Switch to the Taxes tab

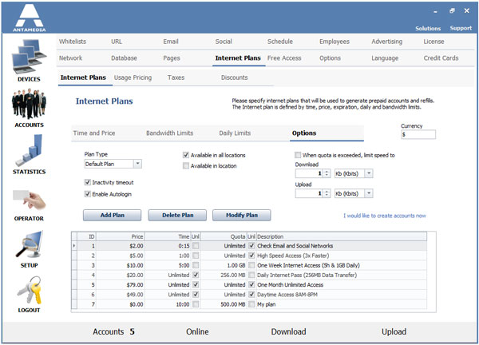[176, 77]
